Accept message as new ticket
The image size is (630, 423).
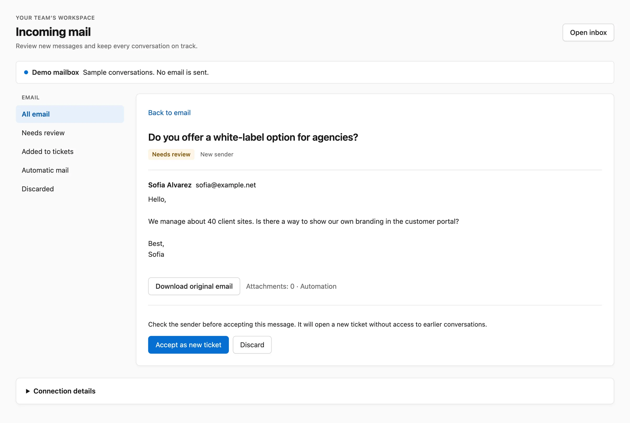pyautogui.click(x=188, y=345)
